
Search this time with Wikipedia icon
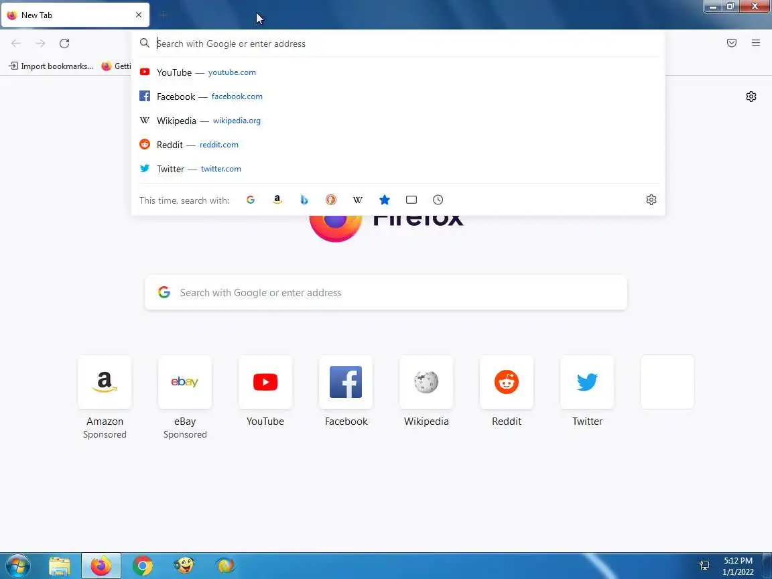pyautogui.click(x=357, y=200)
